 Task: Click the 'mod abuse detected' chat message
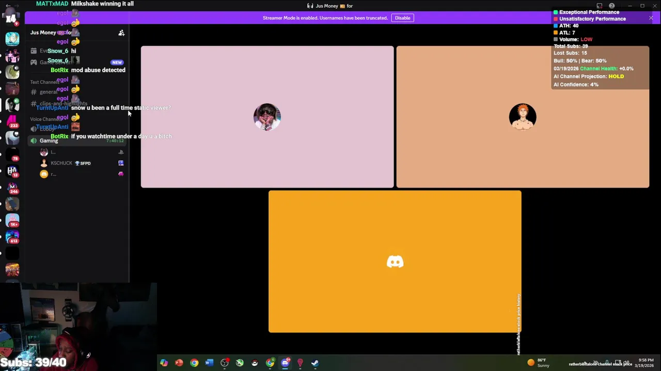pyautogui.click(x=98, y=70)
